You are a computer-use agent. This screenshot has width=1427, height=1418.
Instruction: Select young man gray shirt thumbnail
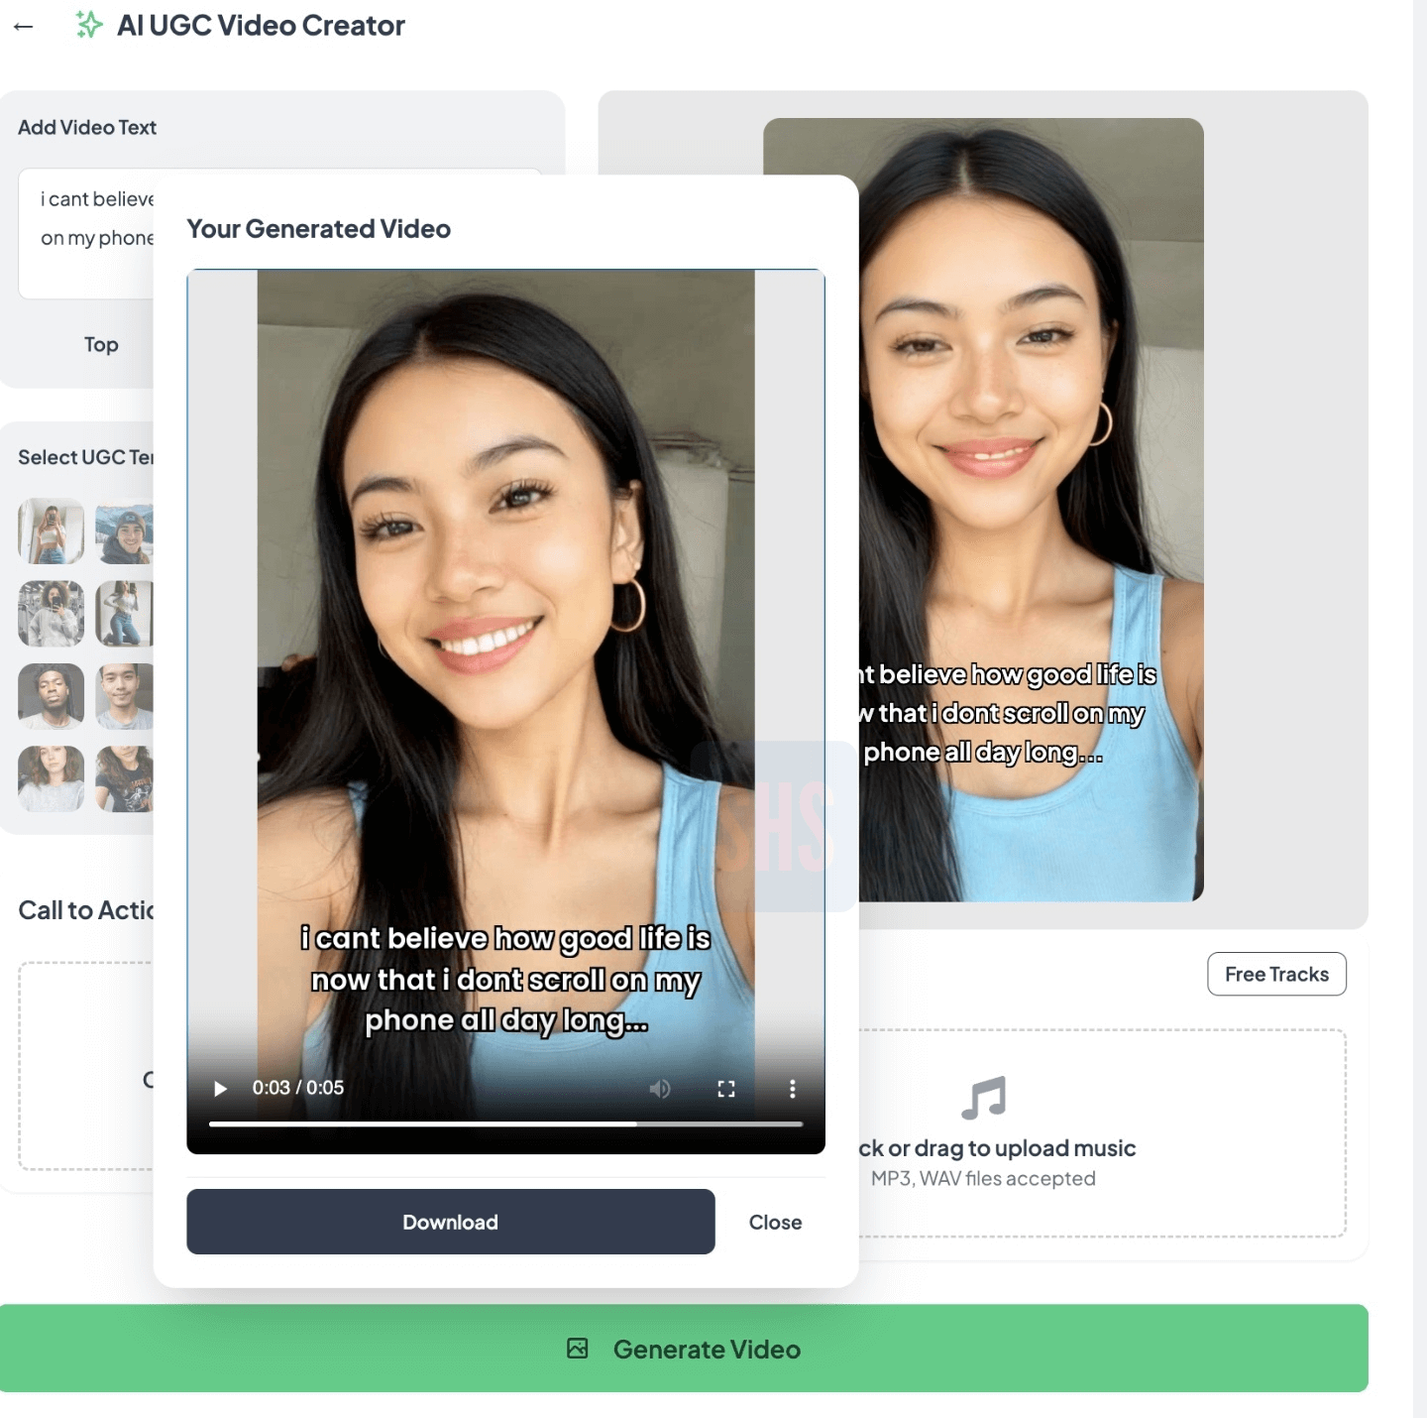pos(125,697)
